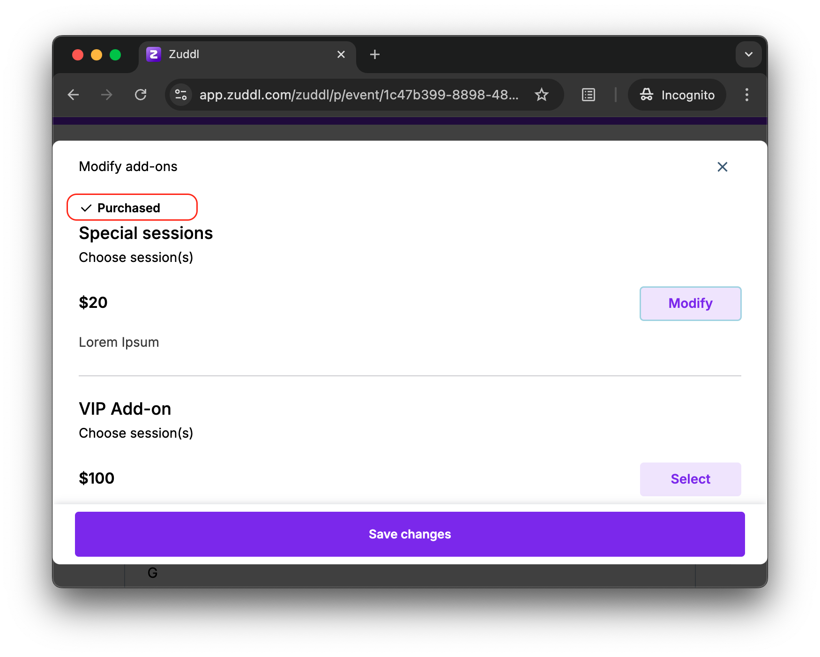The width and height of the screenshot is (820, 657).
Task: Open site information icon in address bar
Action: pos(181,95)
